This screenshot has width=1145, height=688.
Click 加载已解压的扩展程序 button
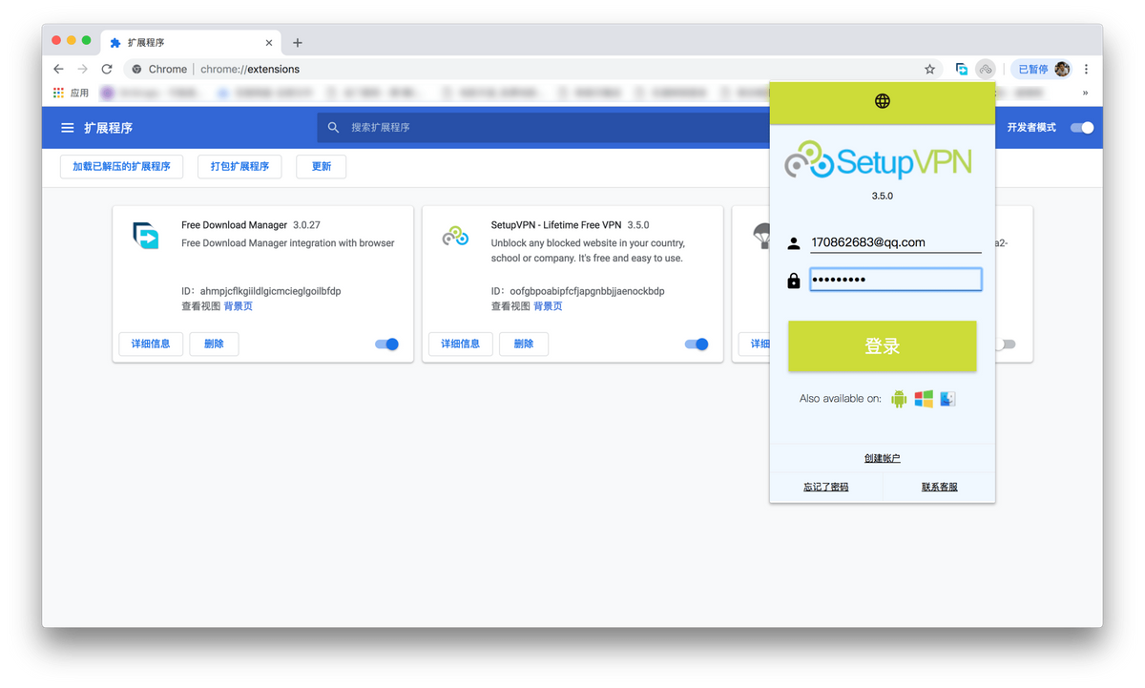coord(121,166)
